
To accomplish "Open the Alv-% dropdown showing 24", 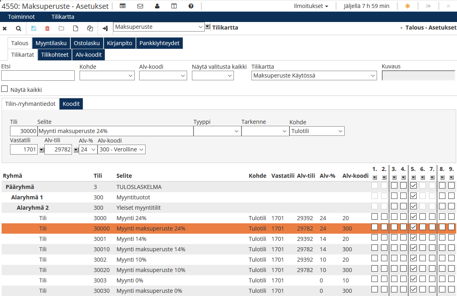I will pyautogui.click(x=88, y=149).
